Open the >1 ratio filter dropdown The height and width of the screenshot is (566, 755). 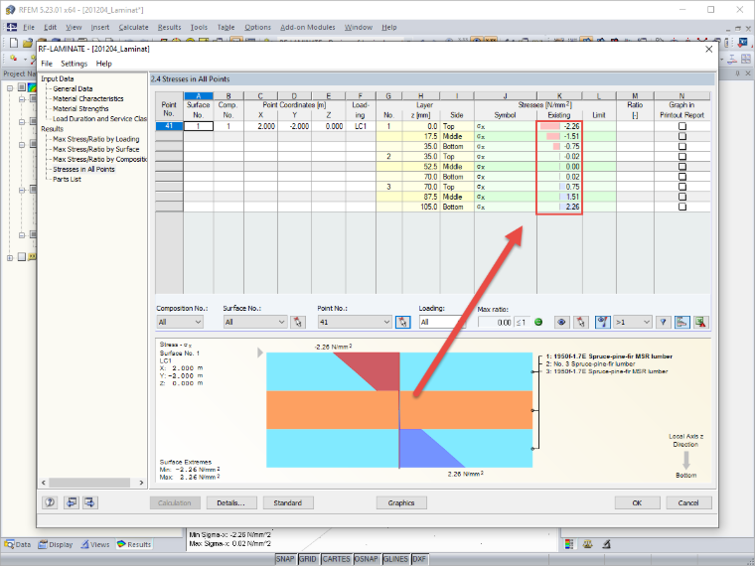click(633, 322)
